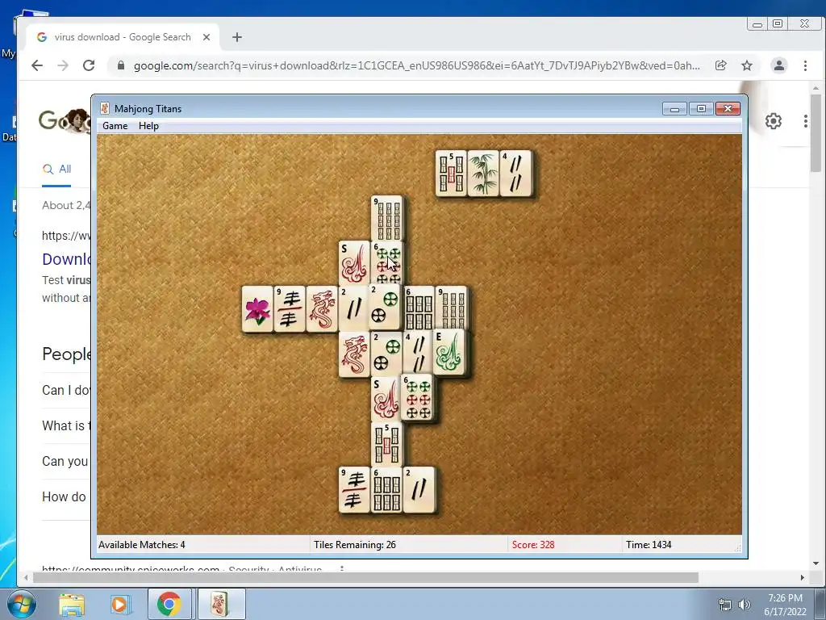Image resolution: width=826 pixels, height=620 pixels.
Task: Select the 6 circles tile under the mouse cursor
Action: (387, 264)
